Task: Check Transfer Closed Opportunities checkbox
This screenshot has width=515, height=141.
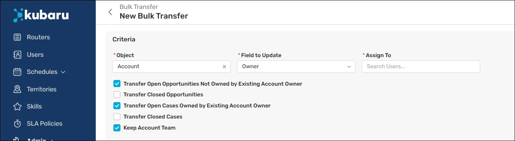Action: 117,95
